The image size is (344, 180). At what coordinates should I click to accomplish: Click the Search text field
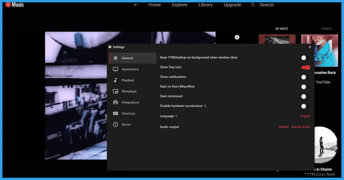click(x=267, y=5)
